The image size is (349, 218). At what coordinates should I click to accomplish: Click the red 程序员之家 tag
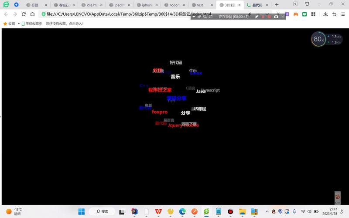pyautogui.click(x=160, y=90)
